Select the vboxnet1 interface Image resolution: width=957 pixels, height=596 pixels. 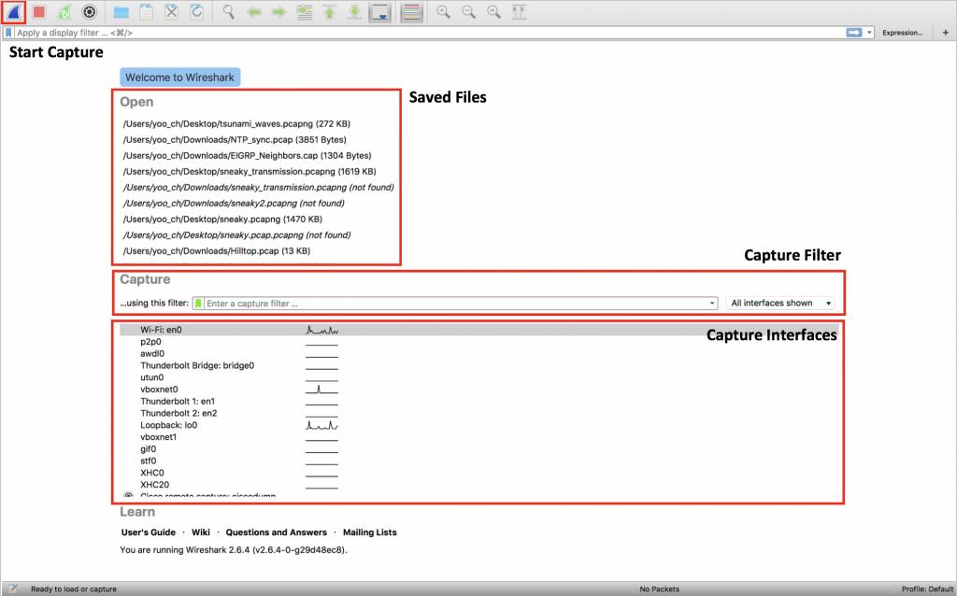[x=479, y=437]
